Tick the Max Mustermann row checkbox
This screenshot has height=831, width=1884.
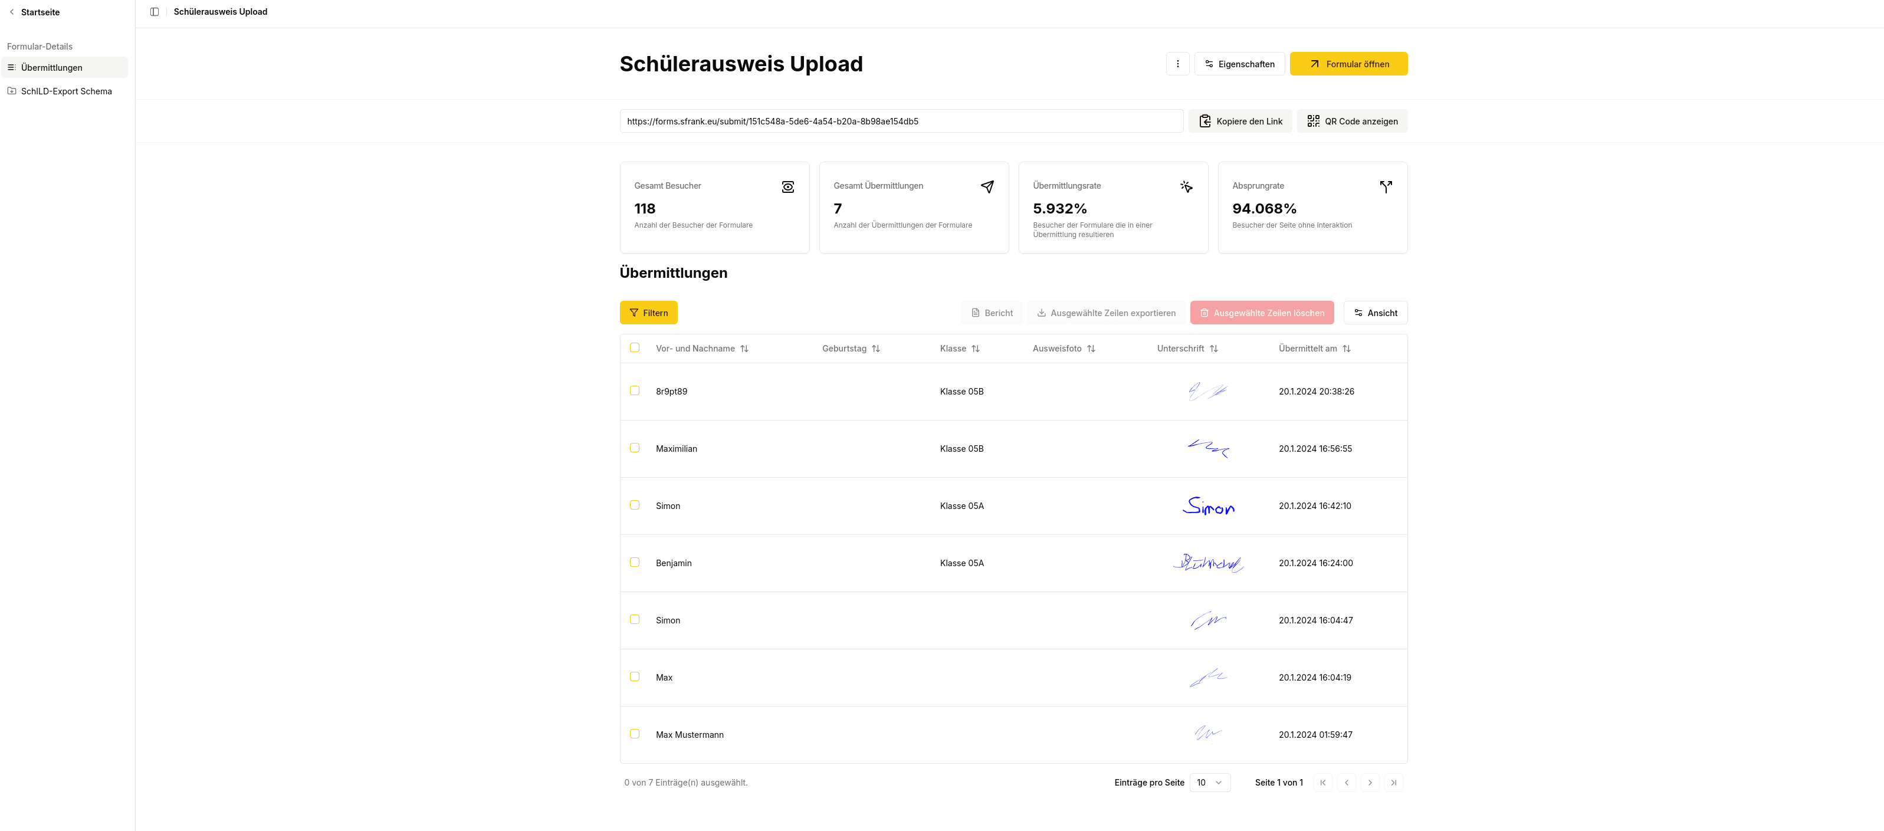pos(634,734)
